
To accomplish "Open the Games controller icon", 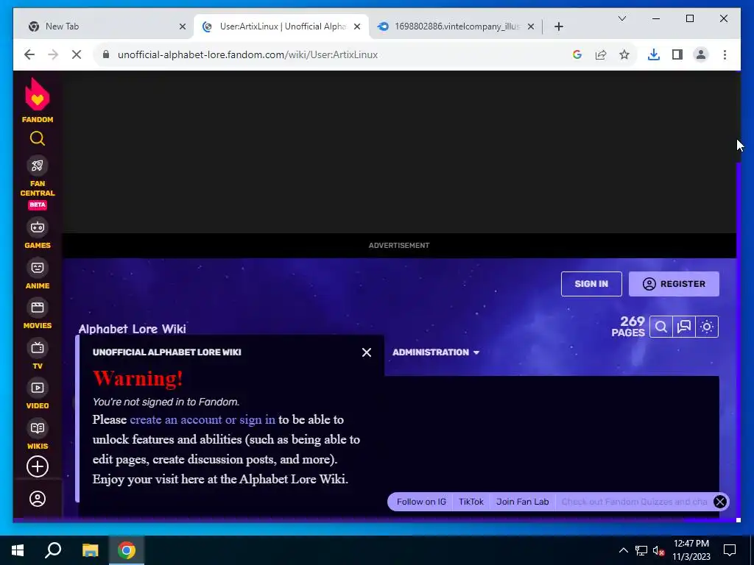I will coord(37,227).
